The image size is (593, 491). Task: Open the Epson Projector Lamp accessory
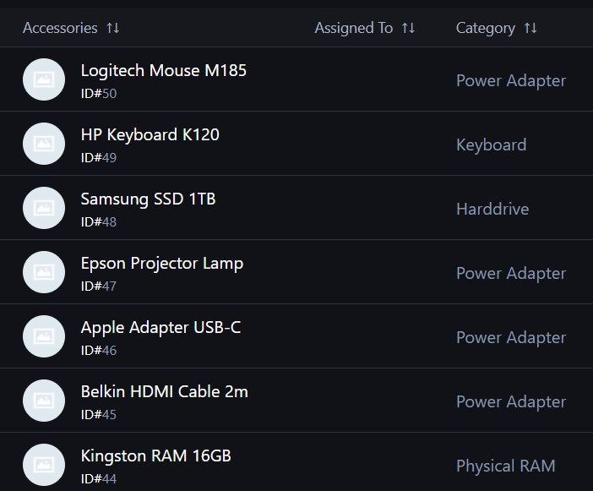point(162,264)
